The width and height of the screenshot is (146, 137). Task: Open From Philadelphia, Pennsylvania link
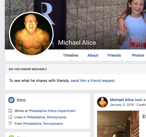[43, 123]
